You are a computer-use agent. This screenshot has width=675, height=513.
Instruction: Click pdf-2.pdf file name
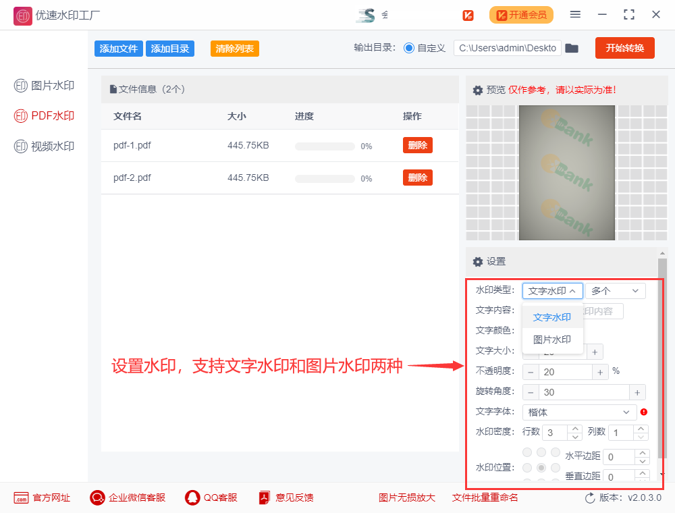point(132,178)
